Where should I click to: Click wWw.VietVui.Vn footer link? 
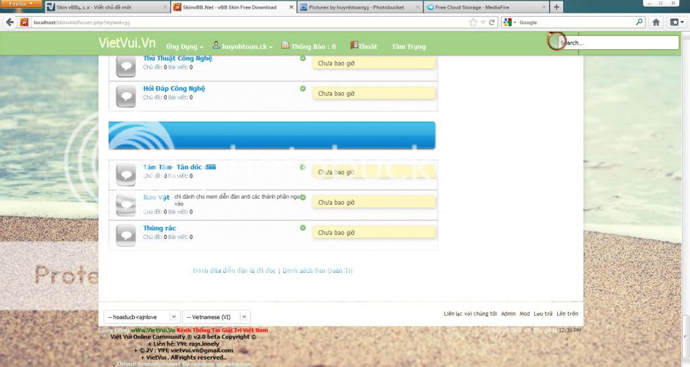coord(152,330)
